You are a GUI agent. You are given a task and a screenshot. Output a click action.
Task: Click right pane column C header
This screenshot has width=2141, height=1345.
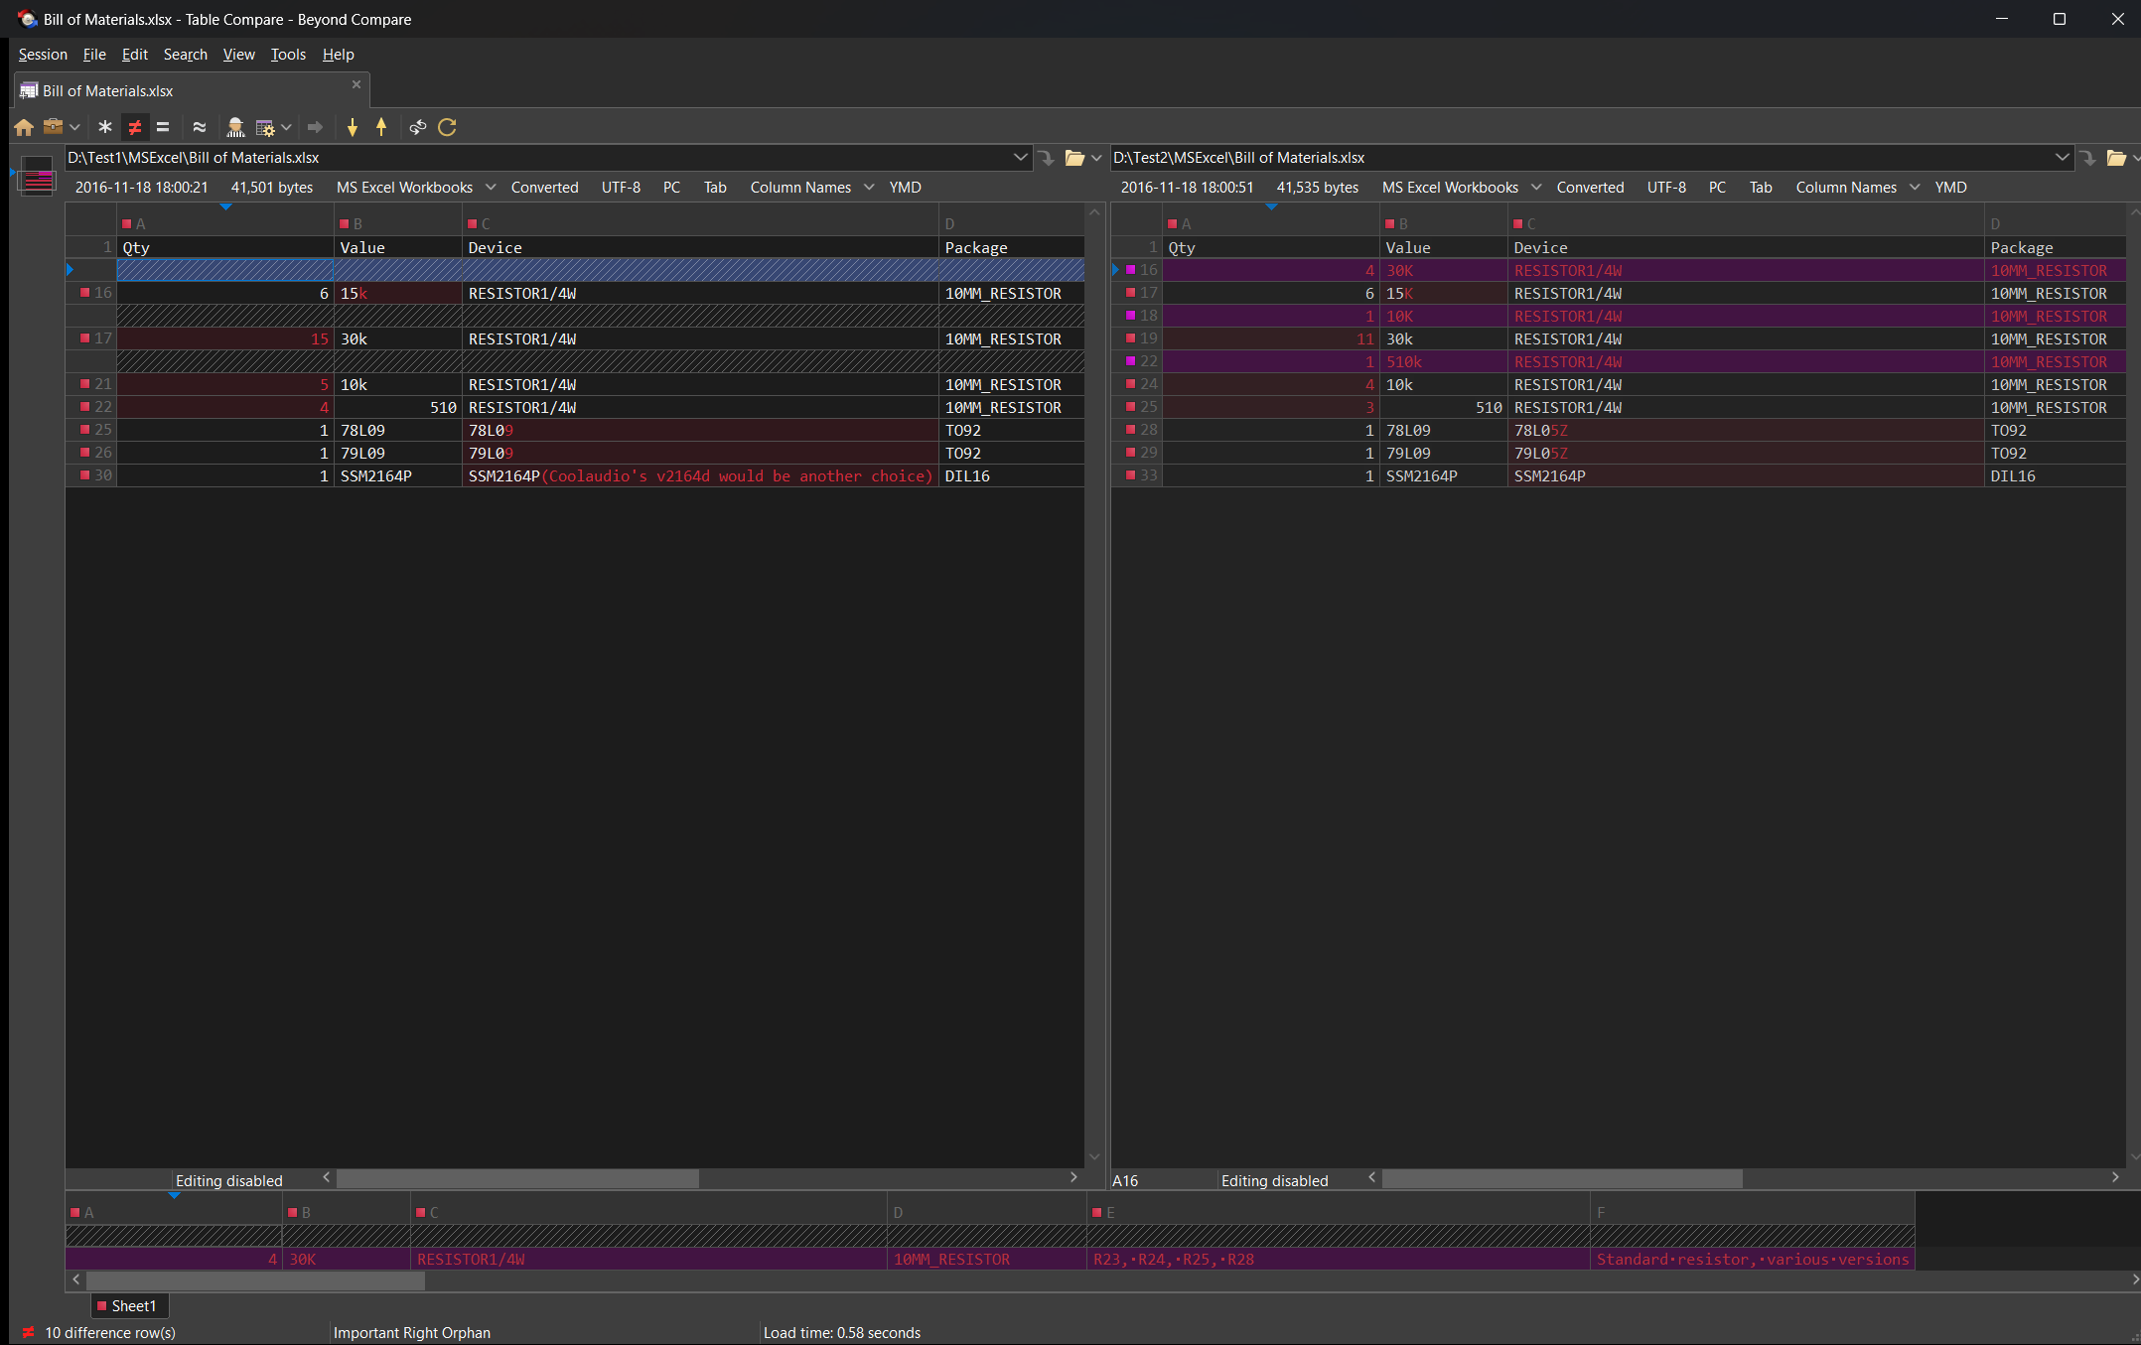point(1746,224)
